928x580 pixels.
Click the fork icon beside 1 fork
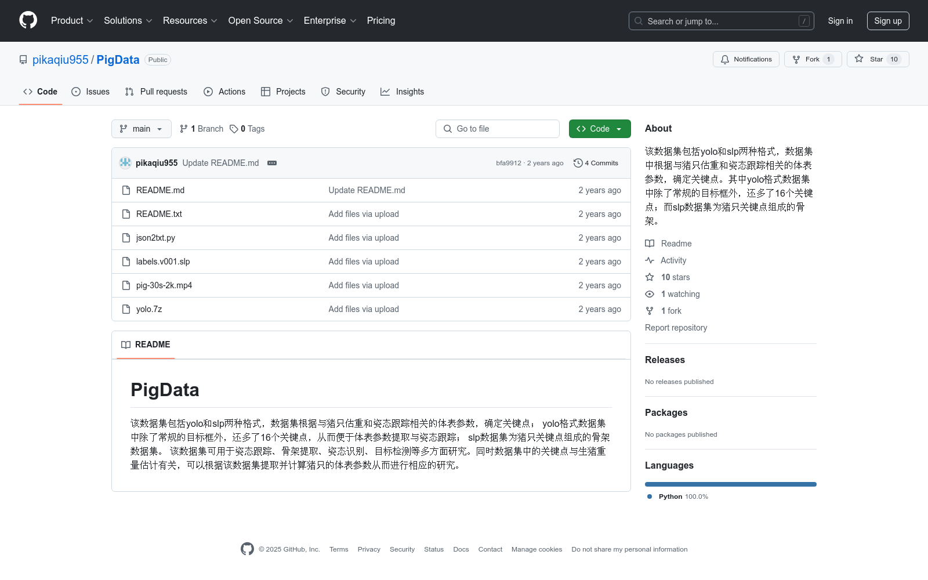(650, 311)
